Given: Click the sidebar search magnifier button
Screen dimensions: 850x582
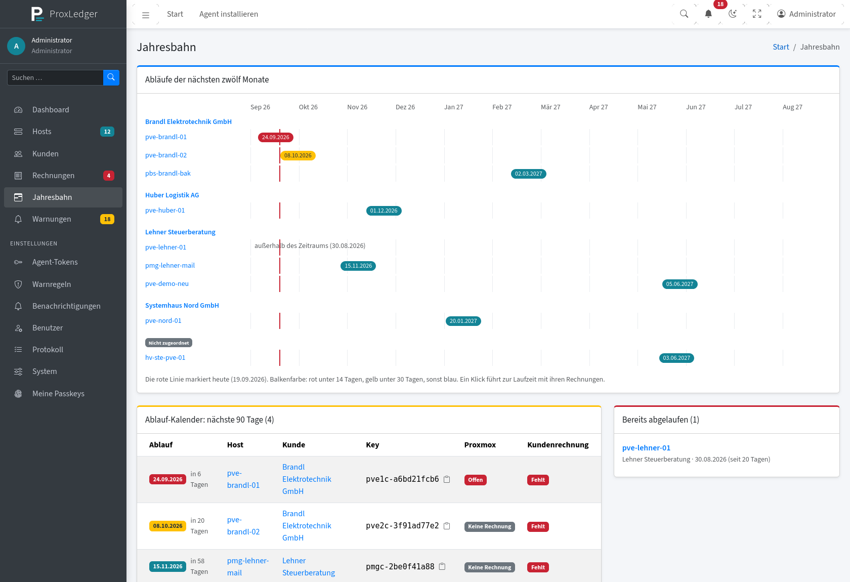Looking at the screenshot, I should coord(111,77).
